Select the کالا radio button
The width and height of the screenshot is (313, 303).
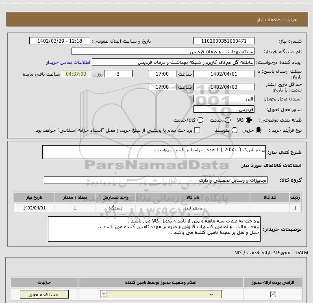coord(249,120)
